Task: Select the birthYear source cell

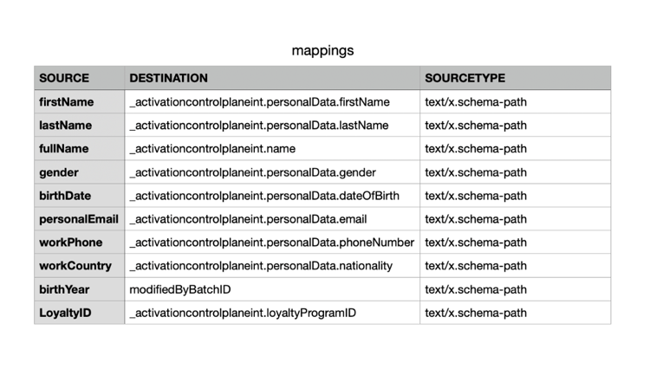Action: tap(80, 289)
